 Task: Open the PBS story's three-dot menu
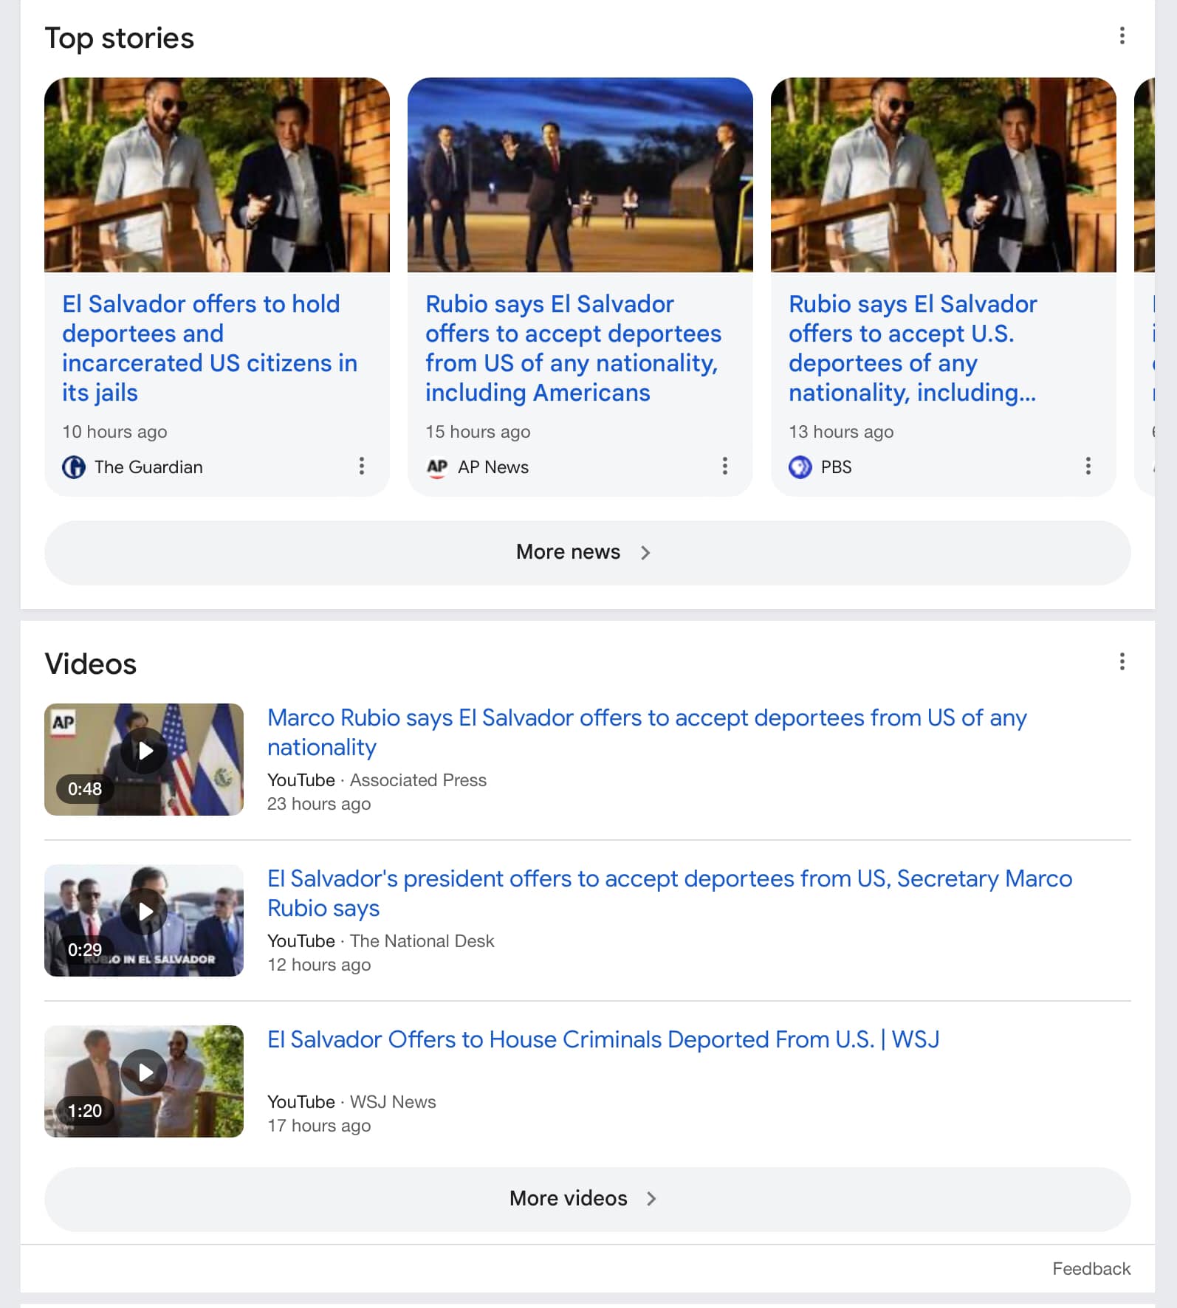[1088, 466]
